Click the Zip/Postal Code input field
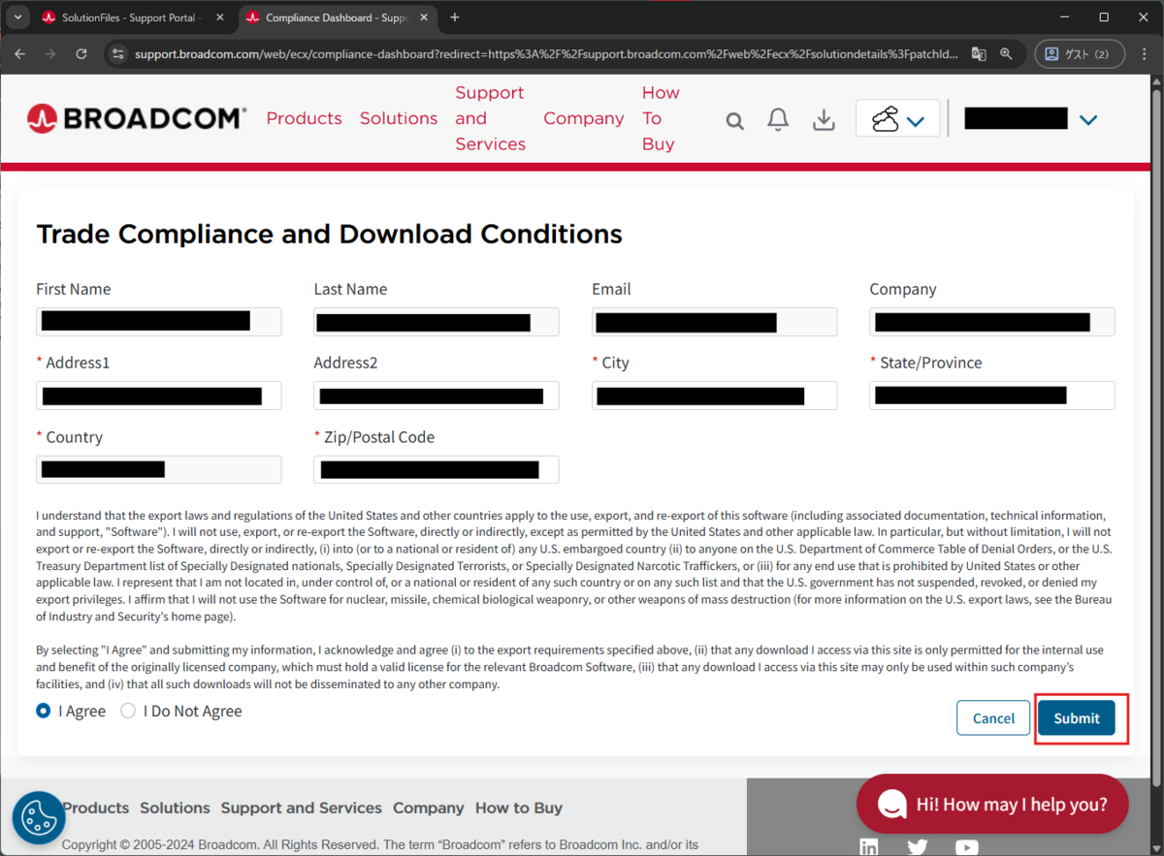Viewport: 1164px width, 856px height. coord(436,469)
